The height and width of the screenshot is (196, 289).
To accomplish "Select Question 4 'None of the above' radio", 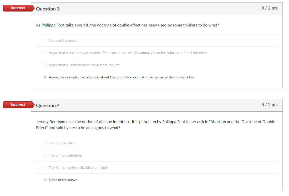I will tap(45, 180).
